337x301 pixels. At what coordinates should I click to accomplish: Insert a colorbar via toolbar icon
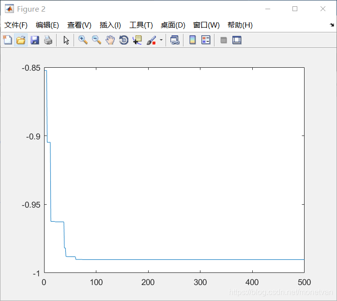point(193,40)
